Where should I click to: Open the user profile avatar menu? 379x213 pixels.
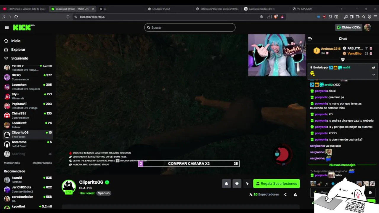click(367, 28)
